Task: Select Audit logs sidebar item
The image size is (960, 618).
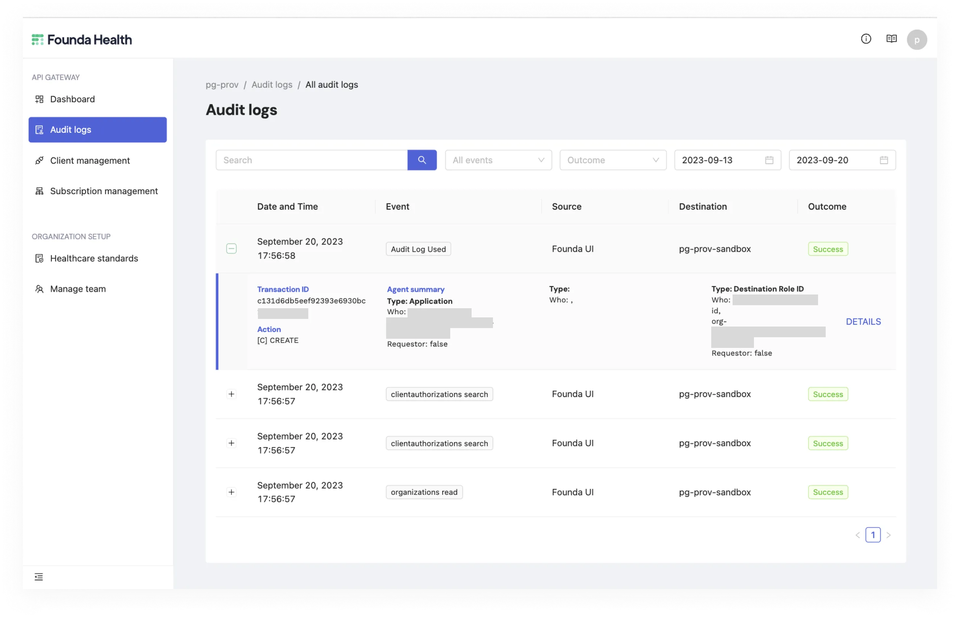Action: click(98, 130)
